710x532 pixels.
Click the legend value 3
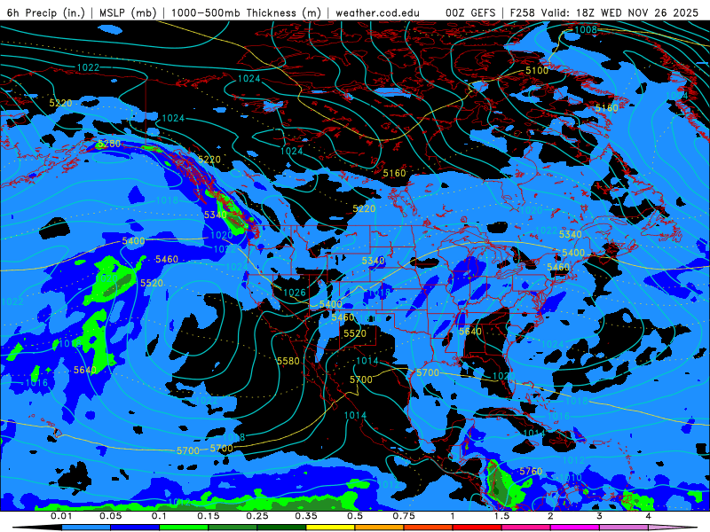(600, 516)
